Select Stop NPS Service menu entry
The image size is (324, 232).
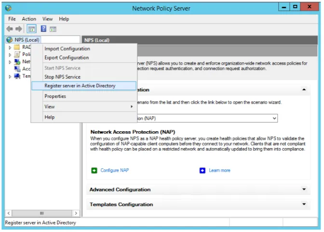84,77
